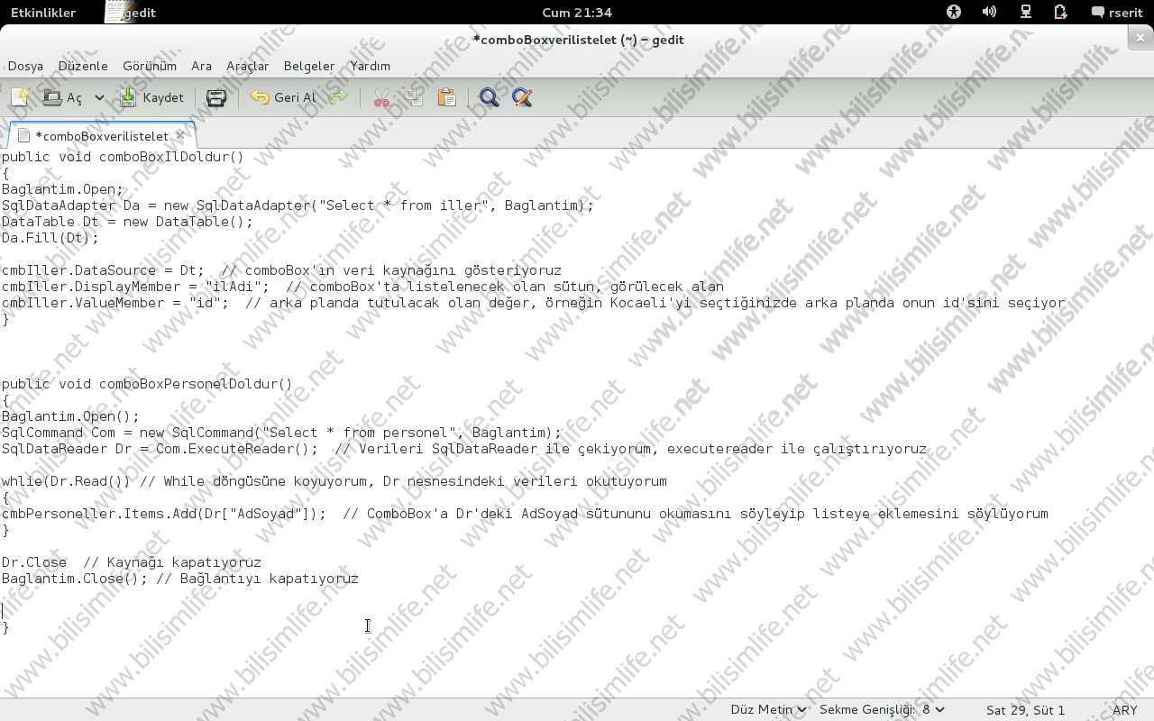Open the clock showing Cum 21:34
Viewport: 1154px width, 721px height.
point(577,12)
